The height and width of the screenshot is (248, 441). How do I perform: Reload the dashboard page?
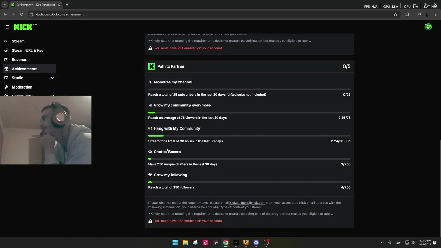pyautogui.click(x=21, y=14)
